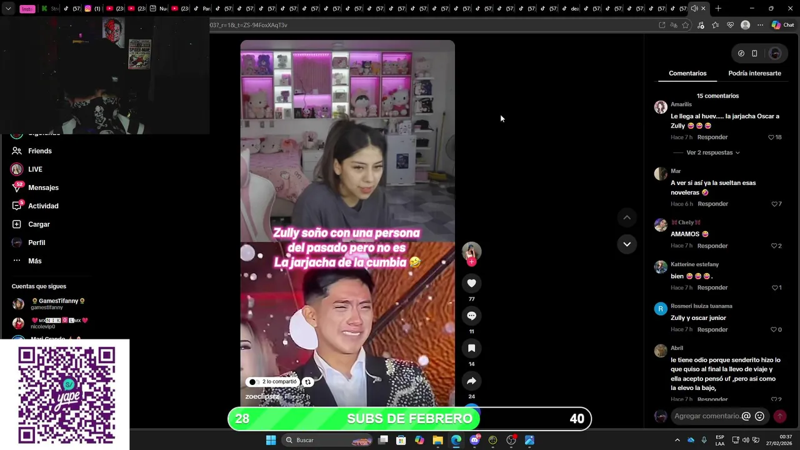The width and height of the screenshot is (800, 450).
Task: Go to next video down arrow
Action: pyautogui.click(x=627, y=244)
